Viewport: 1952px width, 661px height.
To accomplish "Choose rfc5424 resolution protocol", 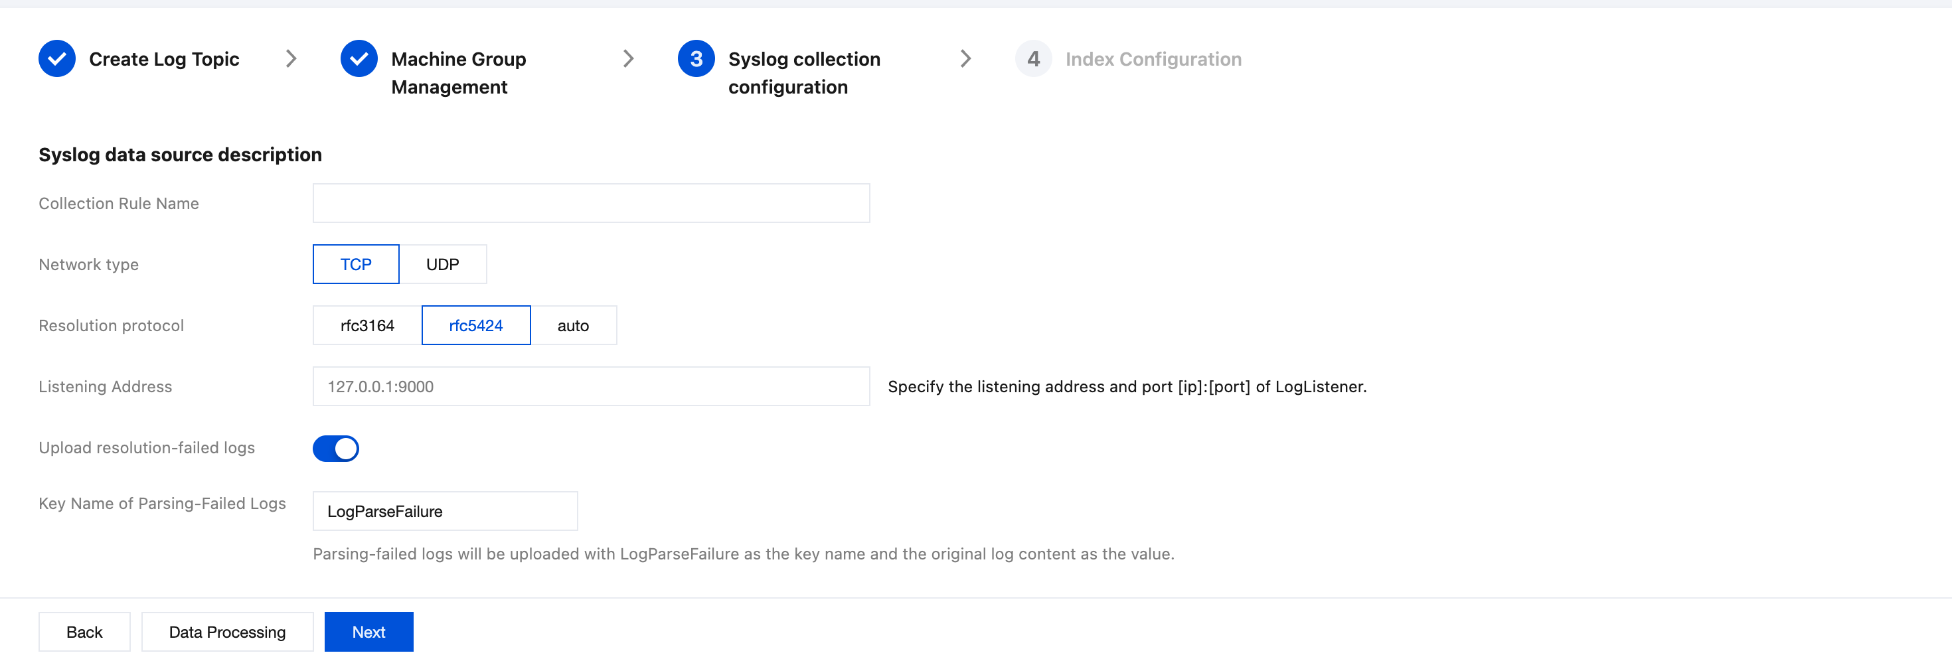I will [476, 326].
